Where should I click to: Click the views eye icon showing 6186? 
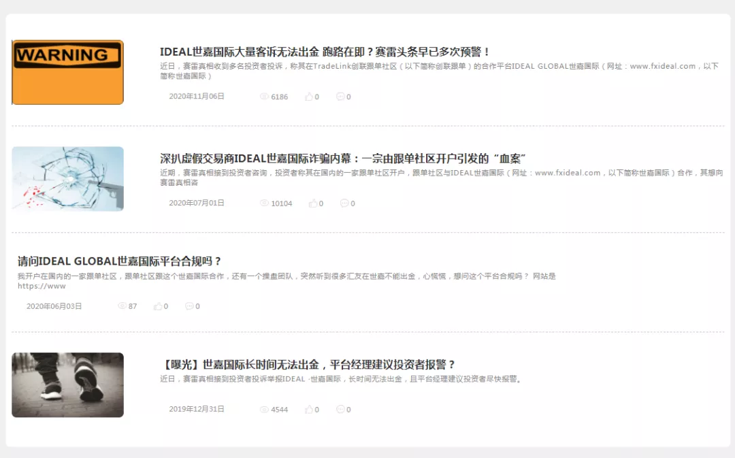[264, 97]
